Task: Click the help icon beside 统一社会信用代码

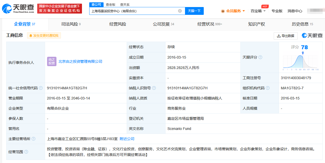Action: pyautogui.click(x=41, y=88)
